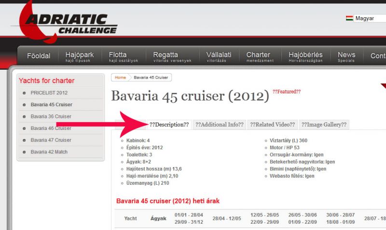
Task: Click the 28/04 - 12/05 date column
Action: tap(227, 218)
